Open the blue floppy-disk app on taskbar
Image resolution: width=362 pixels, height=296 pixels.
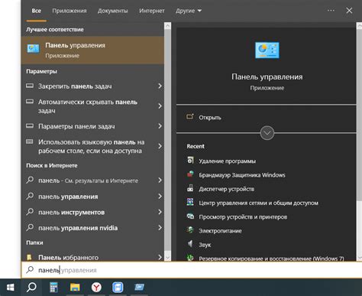[x=118, y=288]
